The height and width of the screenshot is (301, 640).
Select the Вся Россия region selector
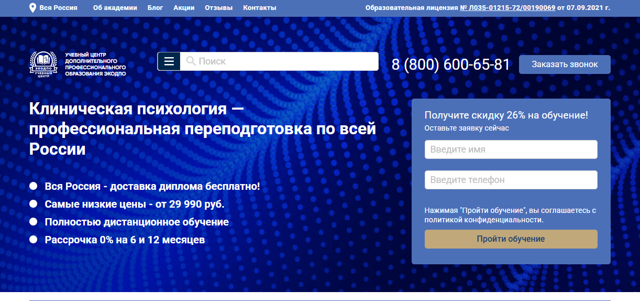(x=53, y=8)
